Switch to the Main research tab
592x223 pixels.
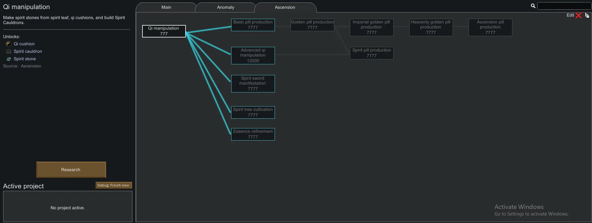(166, 7)
